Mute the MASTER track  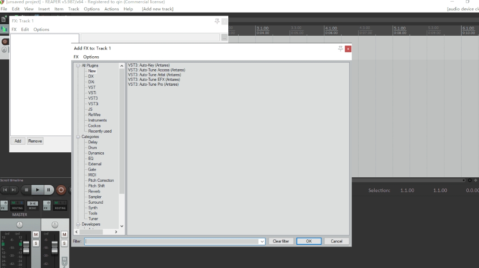(36, 234)
